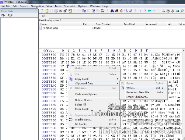Open the Navigation menu
The height and width of the screenshot is (140, 185).
[x=37, y=6]
